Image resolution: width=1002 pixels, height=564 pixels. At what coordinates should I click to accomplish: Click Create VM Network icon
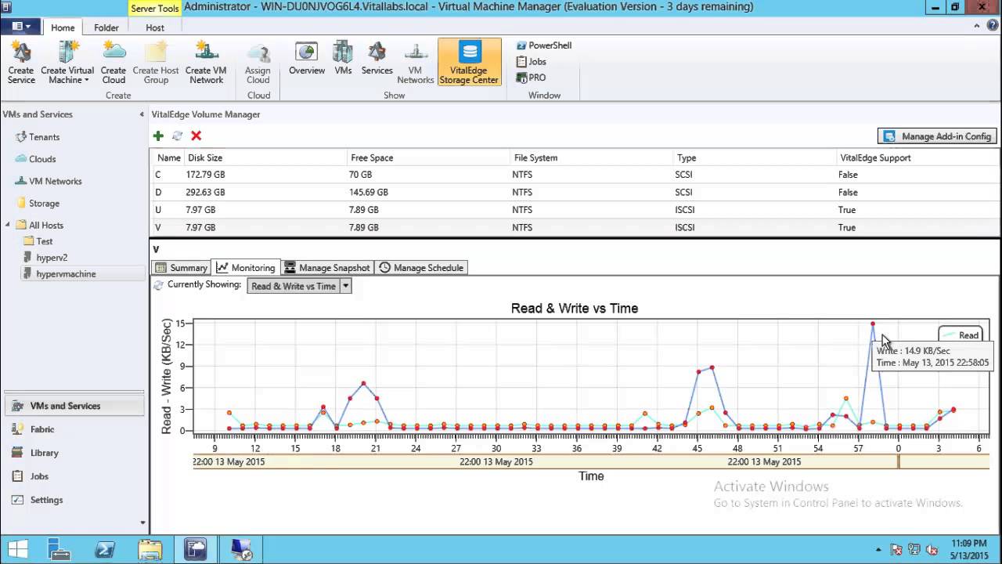(x=206, y=63)
